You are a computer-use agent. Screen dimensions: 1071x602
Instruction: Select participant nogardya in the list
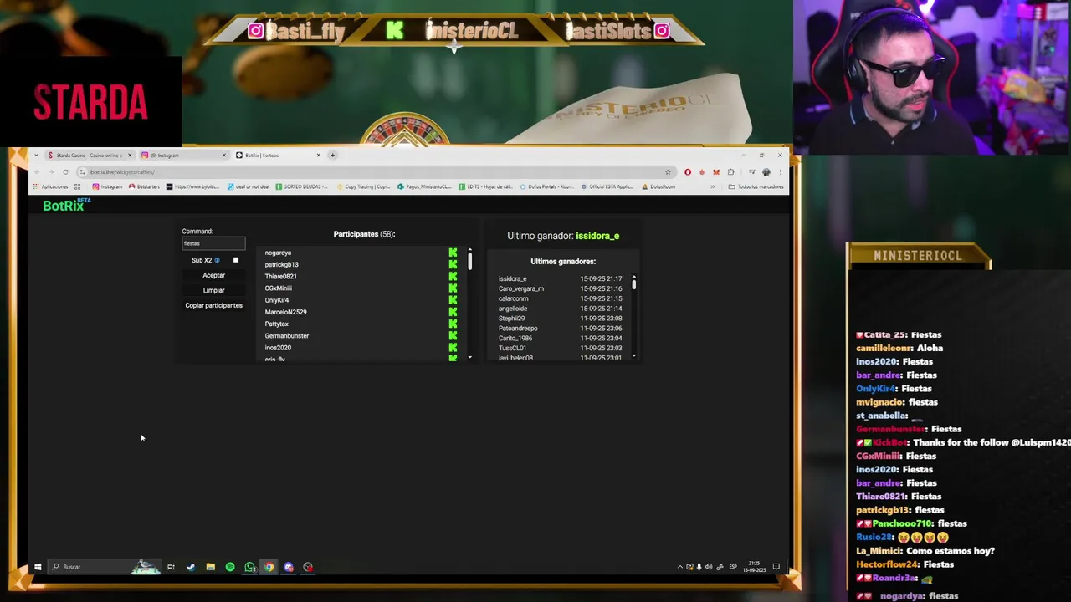tap(278, 253)
